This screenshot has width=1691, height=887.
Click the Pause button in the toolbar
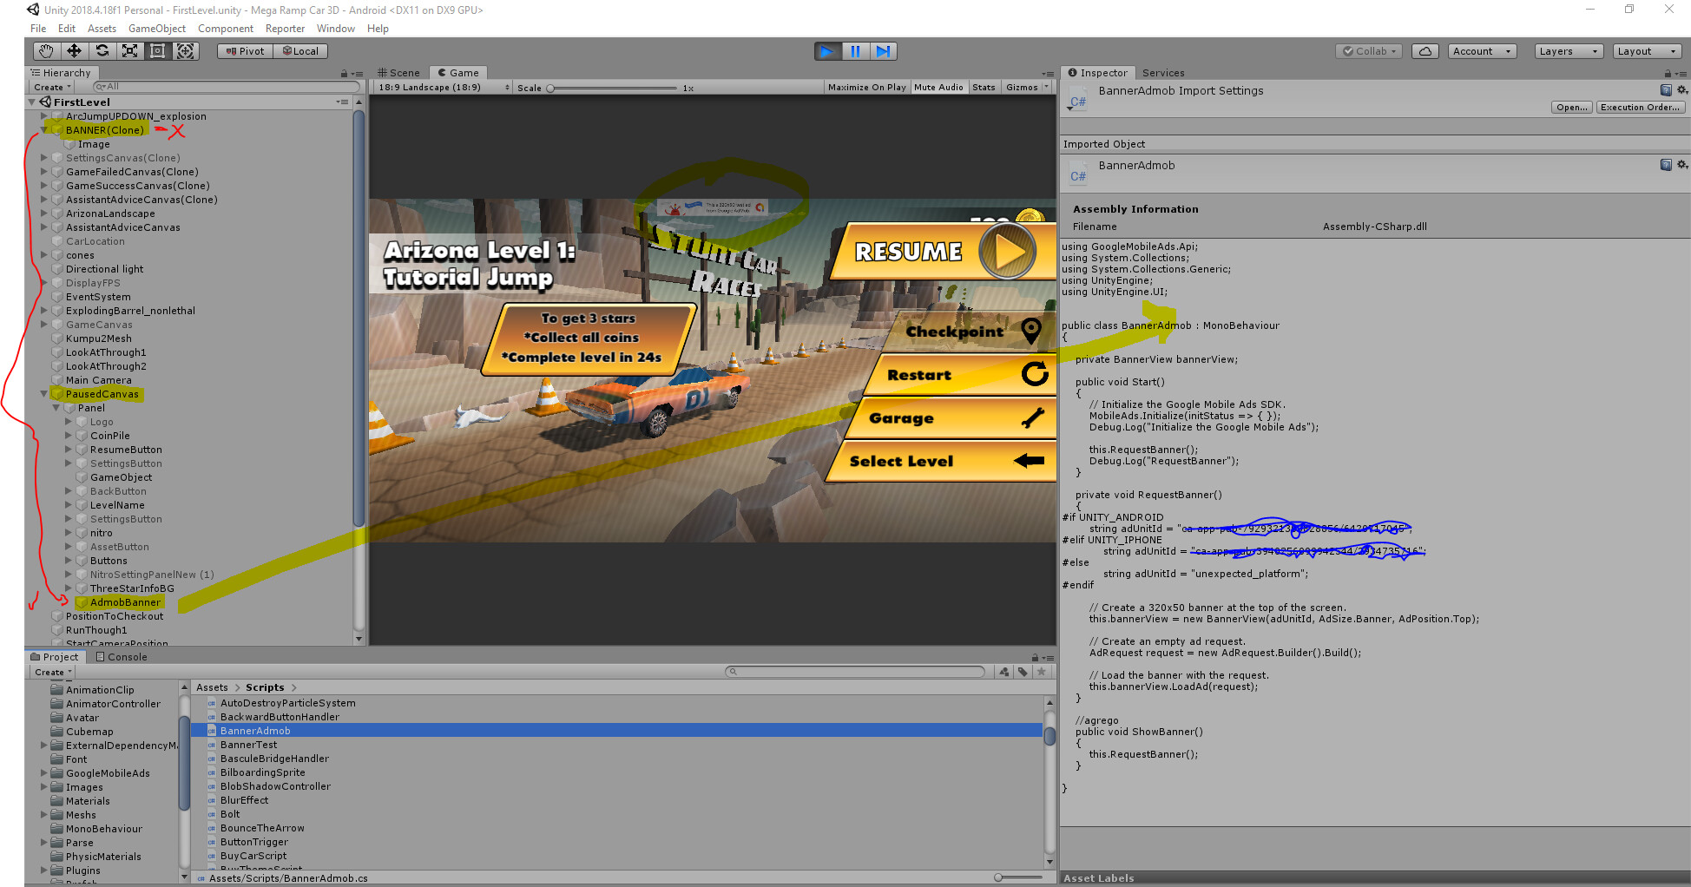click(x=855, y=51)
